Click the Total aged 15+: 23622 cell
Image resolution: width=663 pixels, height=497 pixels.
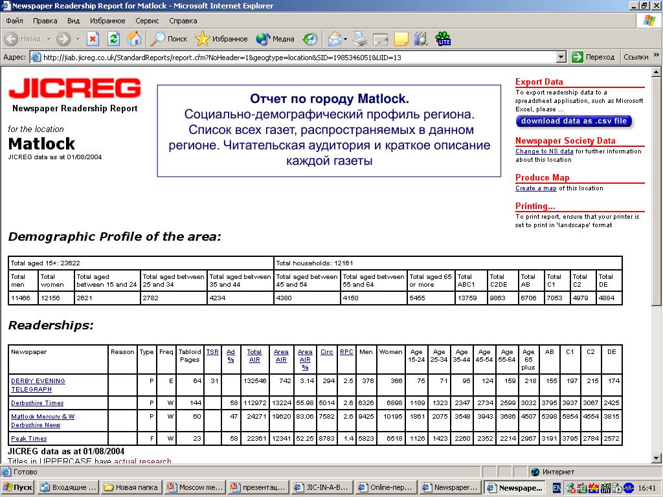(x=140, y=263)
